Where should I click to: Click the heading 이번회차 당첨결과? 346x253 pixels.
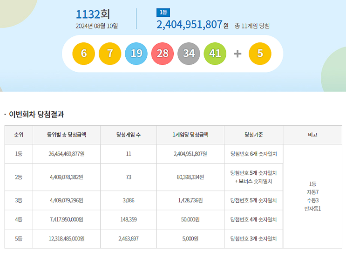(x=36, y=114)
